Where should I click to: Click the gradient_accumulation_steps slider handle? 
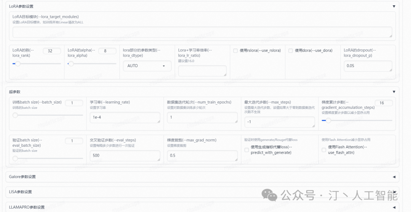(x=328, y=120)
